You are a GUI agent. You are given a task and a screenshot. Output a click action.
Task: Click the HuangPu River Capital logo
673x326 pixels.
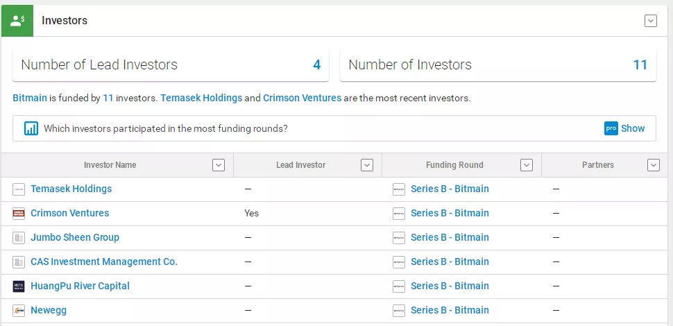[19, 286]
